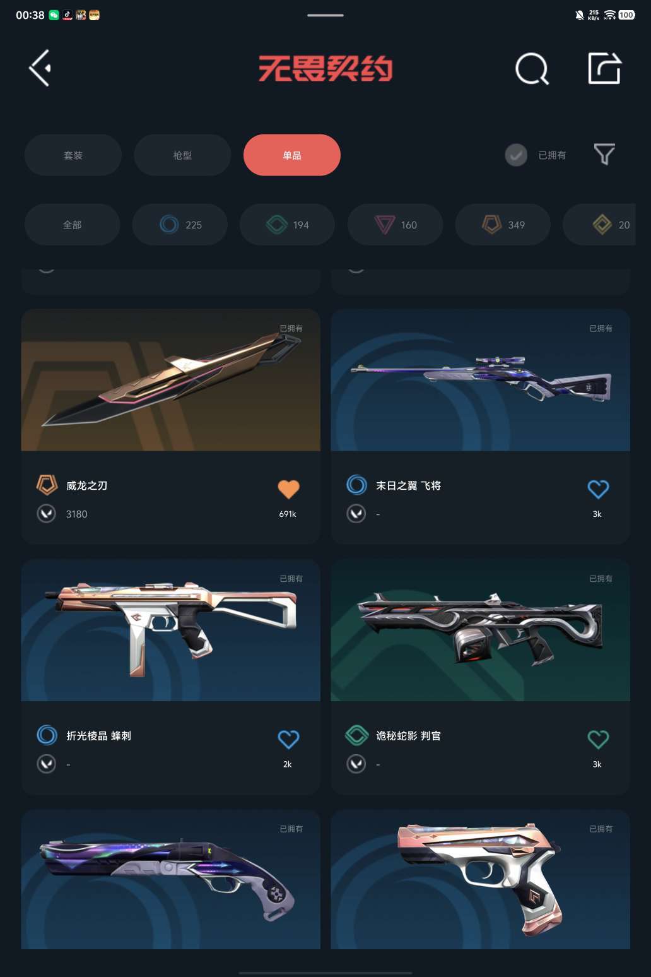
Task: Toggle the 已拥有 owned checkbox
Action: tap(516, 155)
